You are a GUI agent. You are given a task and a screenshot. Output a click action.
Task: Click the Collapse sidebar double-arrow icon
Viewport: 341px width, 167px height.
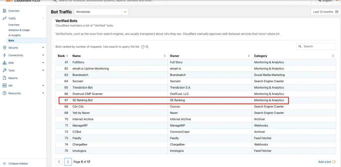pyautogui.click(x=5, y=164)
